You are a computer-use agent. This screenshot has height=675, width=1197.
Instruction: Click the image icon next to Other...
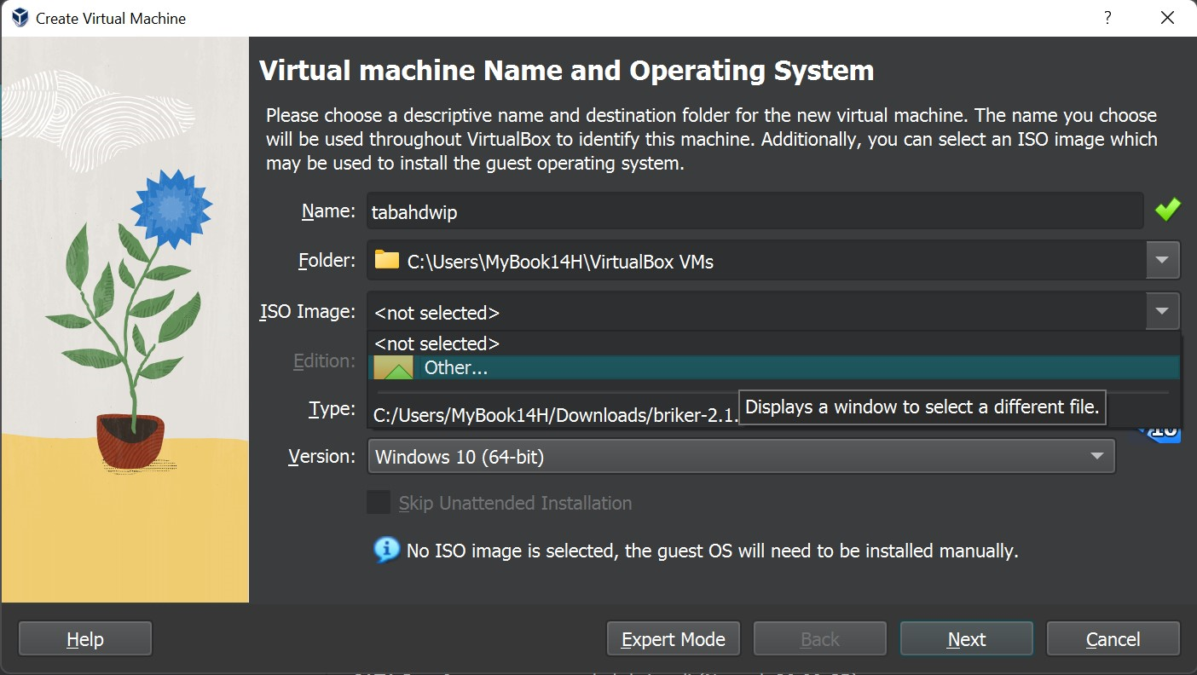(x=393, y=368)
